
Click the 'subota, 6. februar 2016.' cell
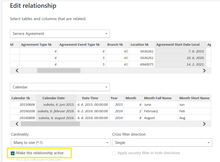[x=56, y=111]
